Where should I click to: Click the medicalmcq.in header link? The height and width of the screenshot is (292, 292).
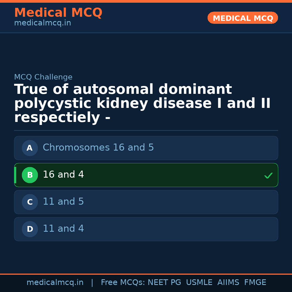coord(42,23)
